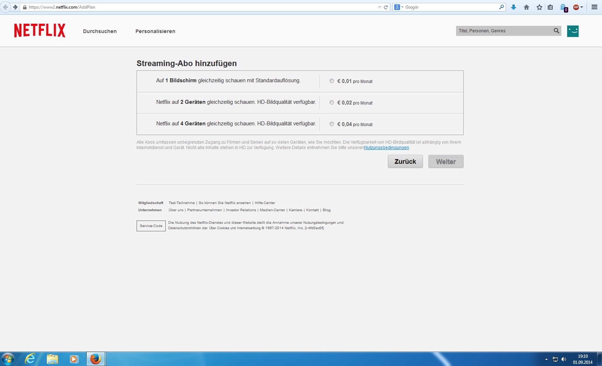Open the Hilfe-Center footer link

tap(265, 203)
